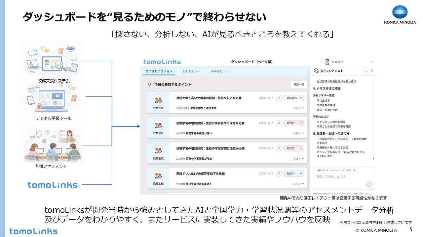This screenshot has width=423, height=237.
Task: Click the tomoLinks logo in the slide footer
Action: (x=33, y=231)
